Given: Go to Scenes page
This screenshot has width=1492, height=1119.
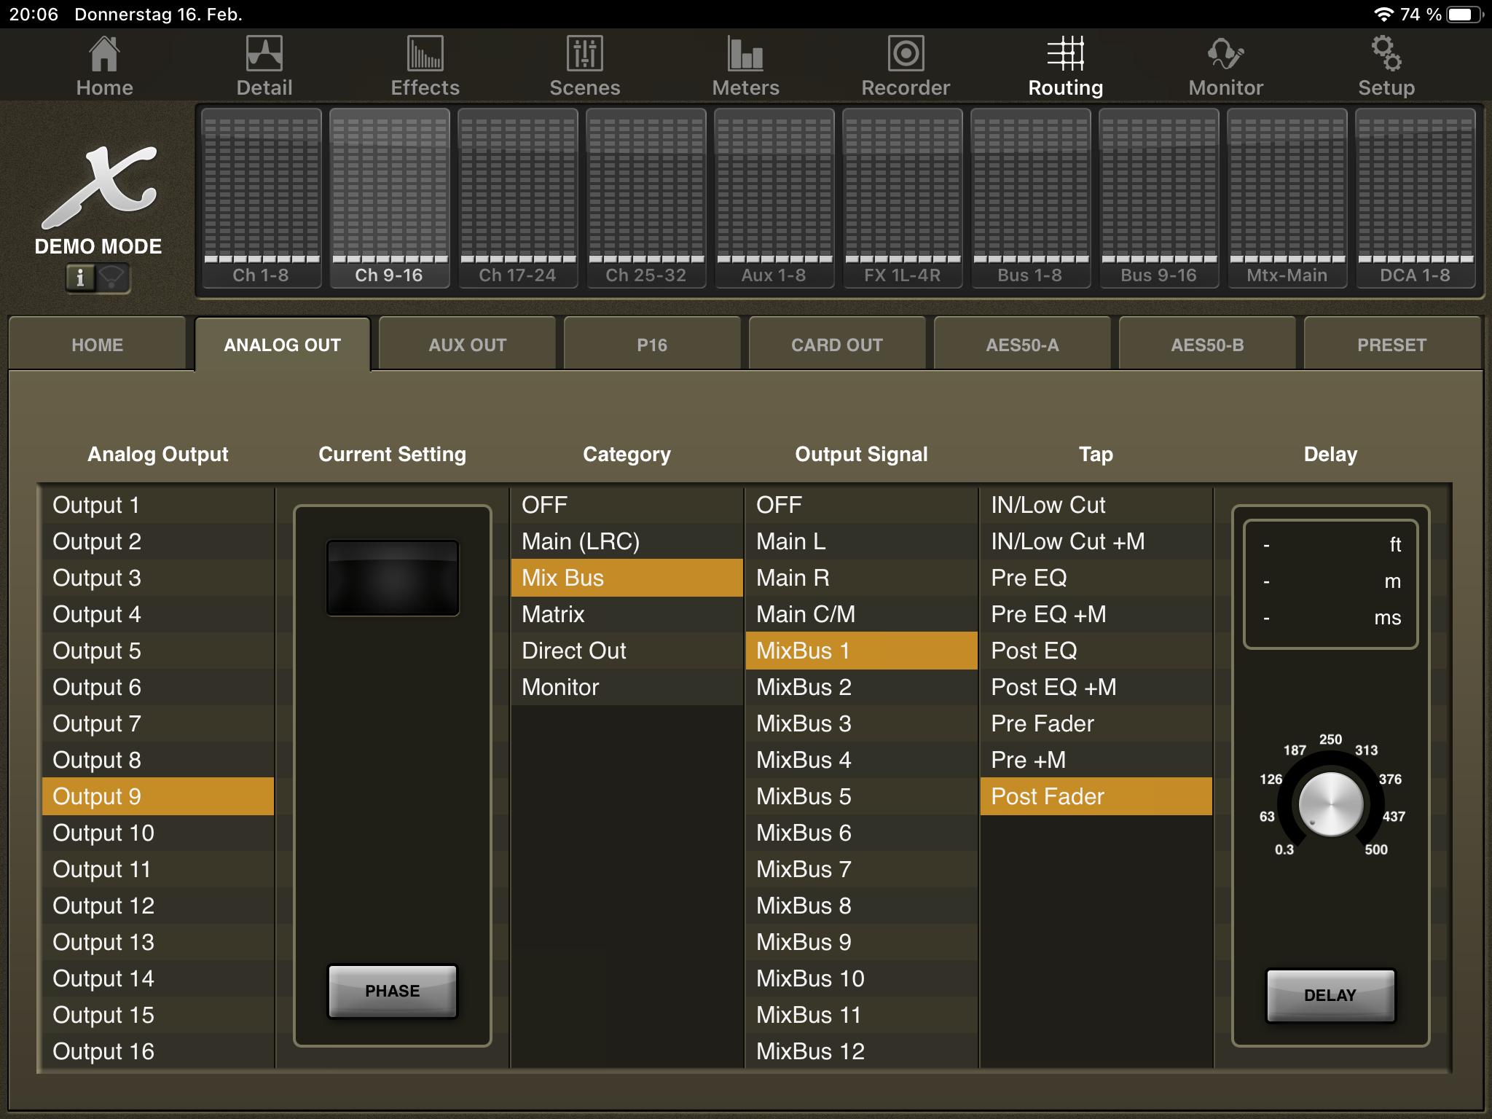Looking at the screenshot, I should [x=584, y=66].
